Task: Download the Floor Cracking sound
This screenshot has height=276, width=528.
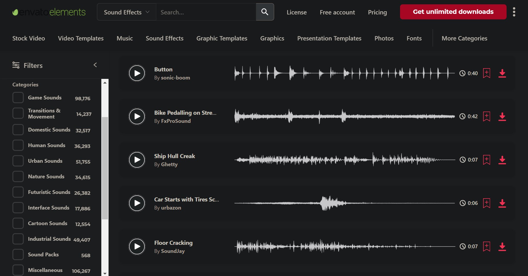Action: point(502,247)
